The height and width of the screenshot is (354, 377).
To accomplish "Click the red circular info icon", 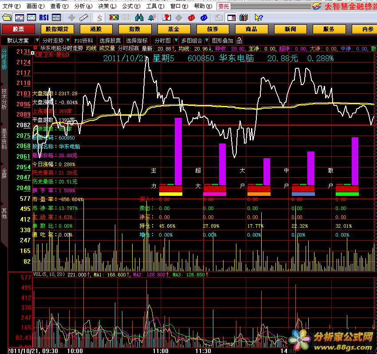I will (x=192, y=18).
